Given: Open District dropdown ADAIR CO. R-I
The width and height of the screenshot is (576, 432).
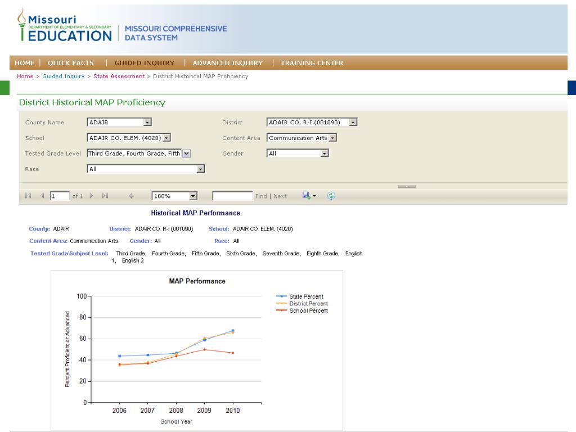Looking at the screenshot, I should [x=312, y=122].
